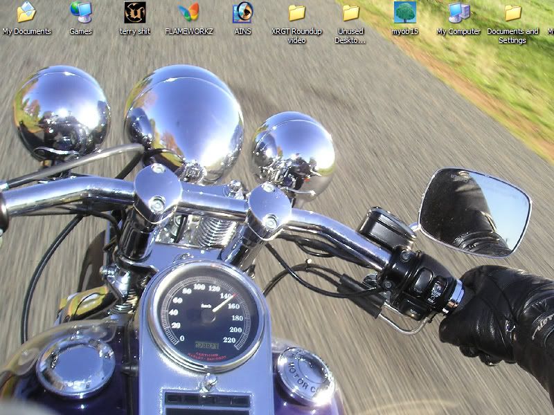554x415 pixels.
Task: Open the My Computer icon
Action: click(459, 12)
